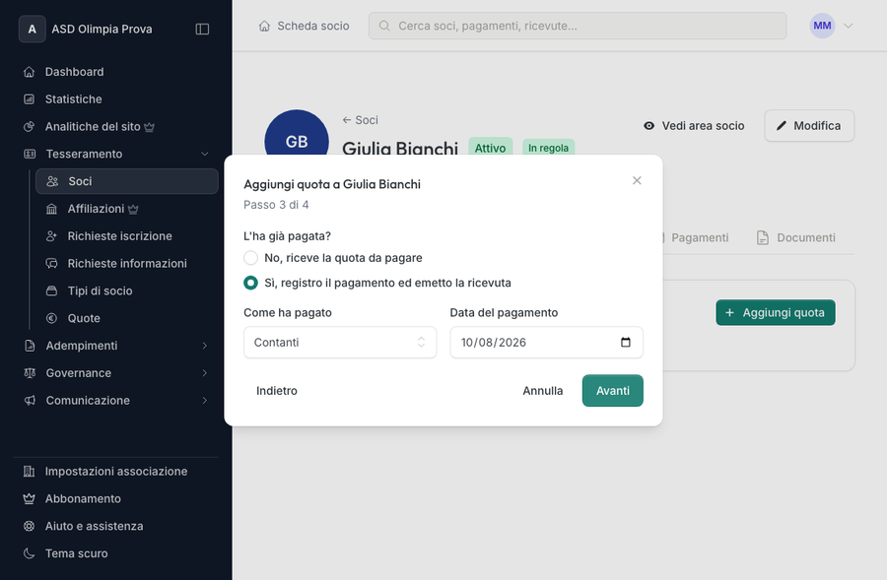Click the Aggiungi quota button

(775, 312)
